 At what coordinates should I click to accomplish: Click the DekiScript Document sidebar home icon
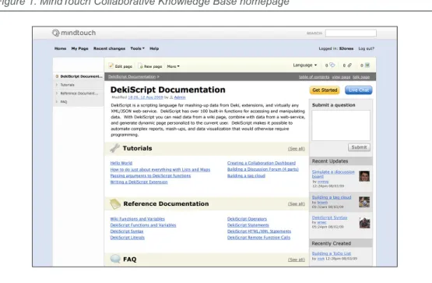click(x=57, y=76)
